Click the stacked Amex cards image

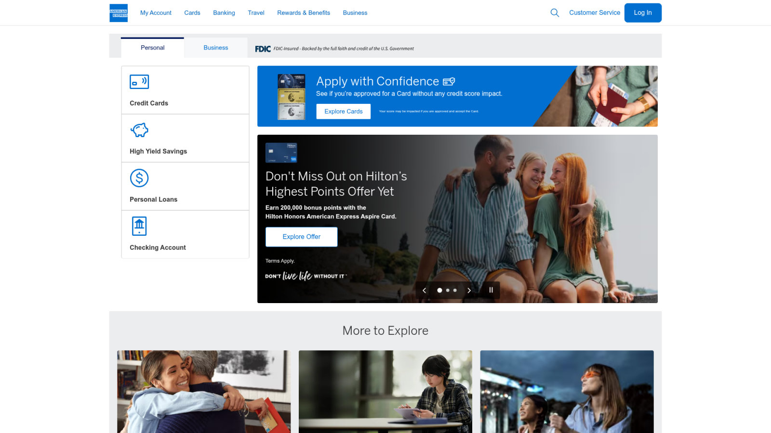[292, 97]
